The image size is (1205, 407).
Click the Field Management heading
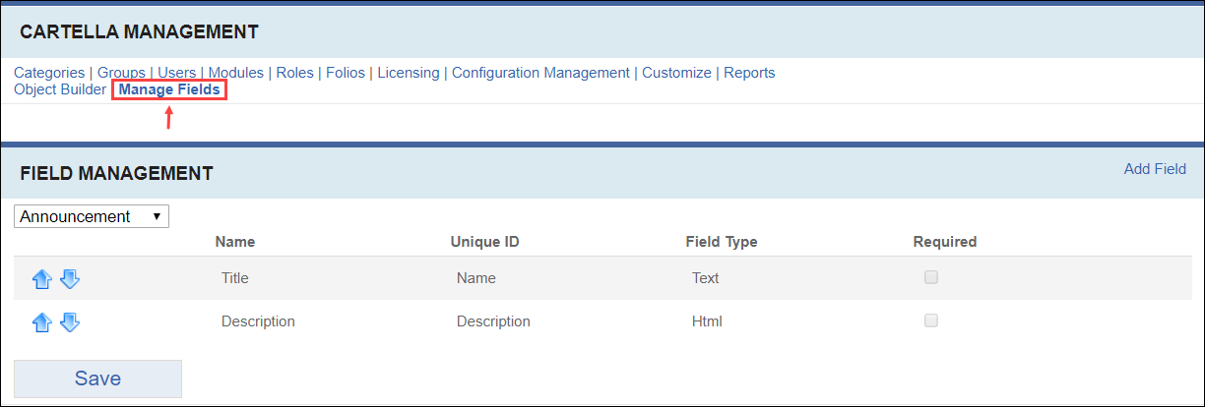(x=116, y=174)
